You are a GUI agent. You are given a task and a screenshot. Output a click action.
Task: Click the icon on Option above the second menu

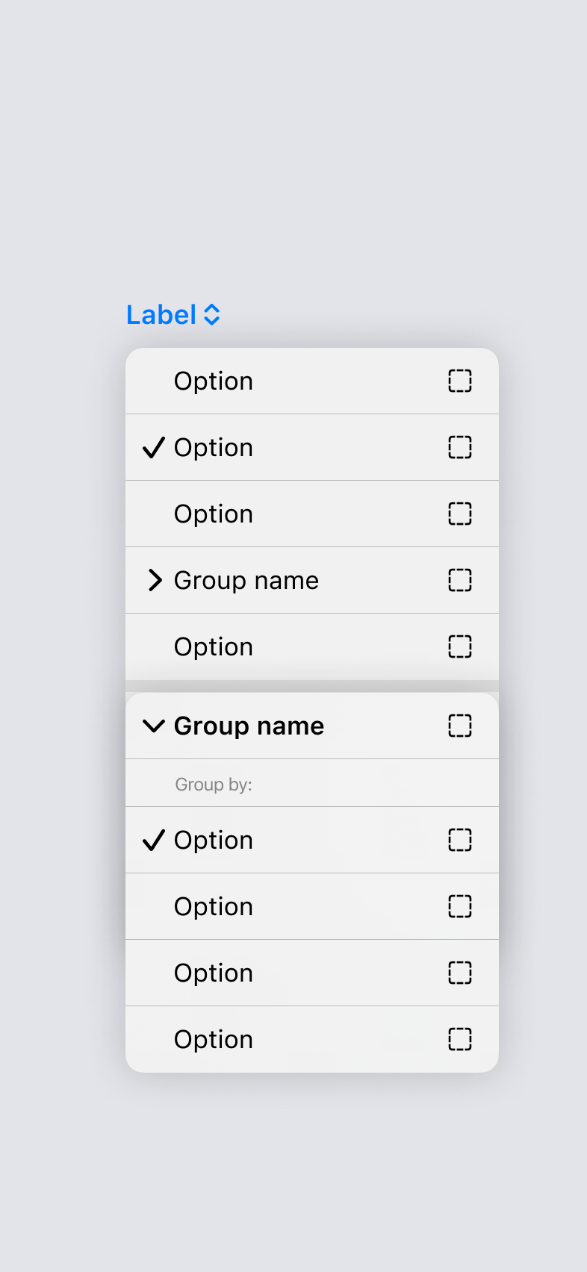point(459,646)
